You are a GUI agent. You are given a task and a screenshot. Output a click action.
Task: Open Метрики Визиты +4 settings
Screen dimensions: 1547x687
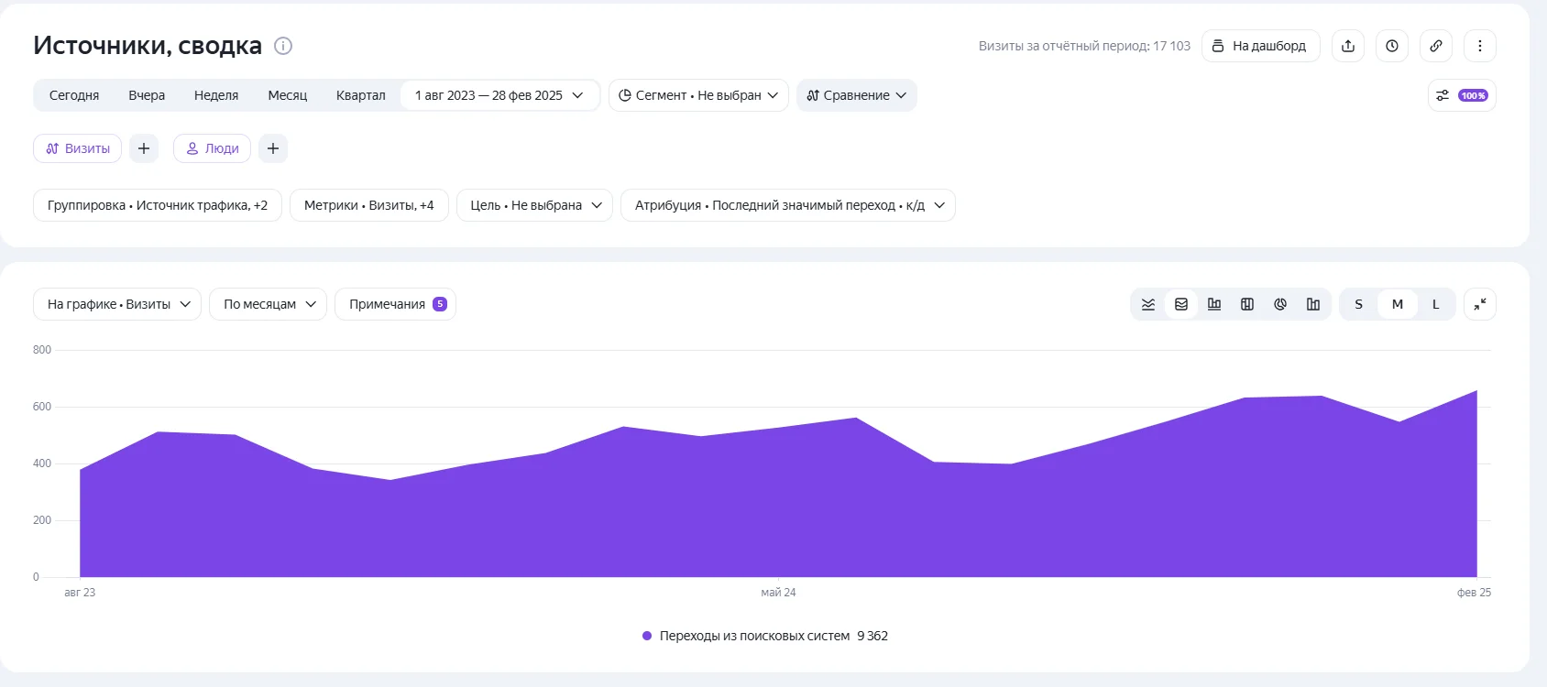click(369, 205)
